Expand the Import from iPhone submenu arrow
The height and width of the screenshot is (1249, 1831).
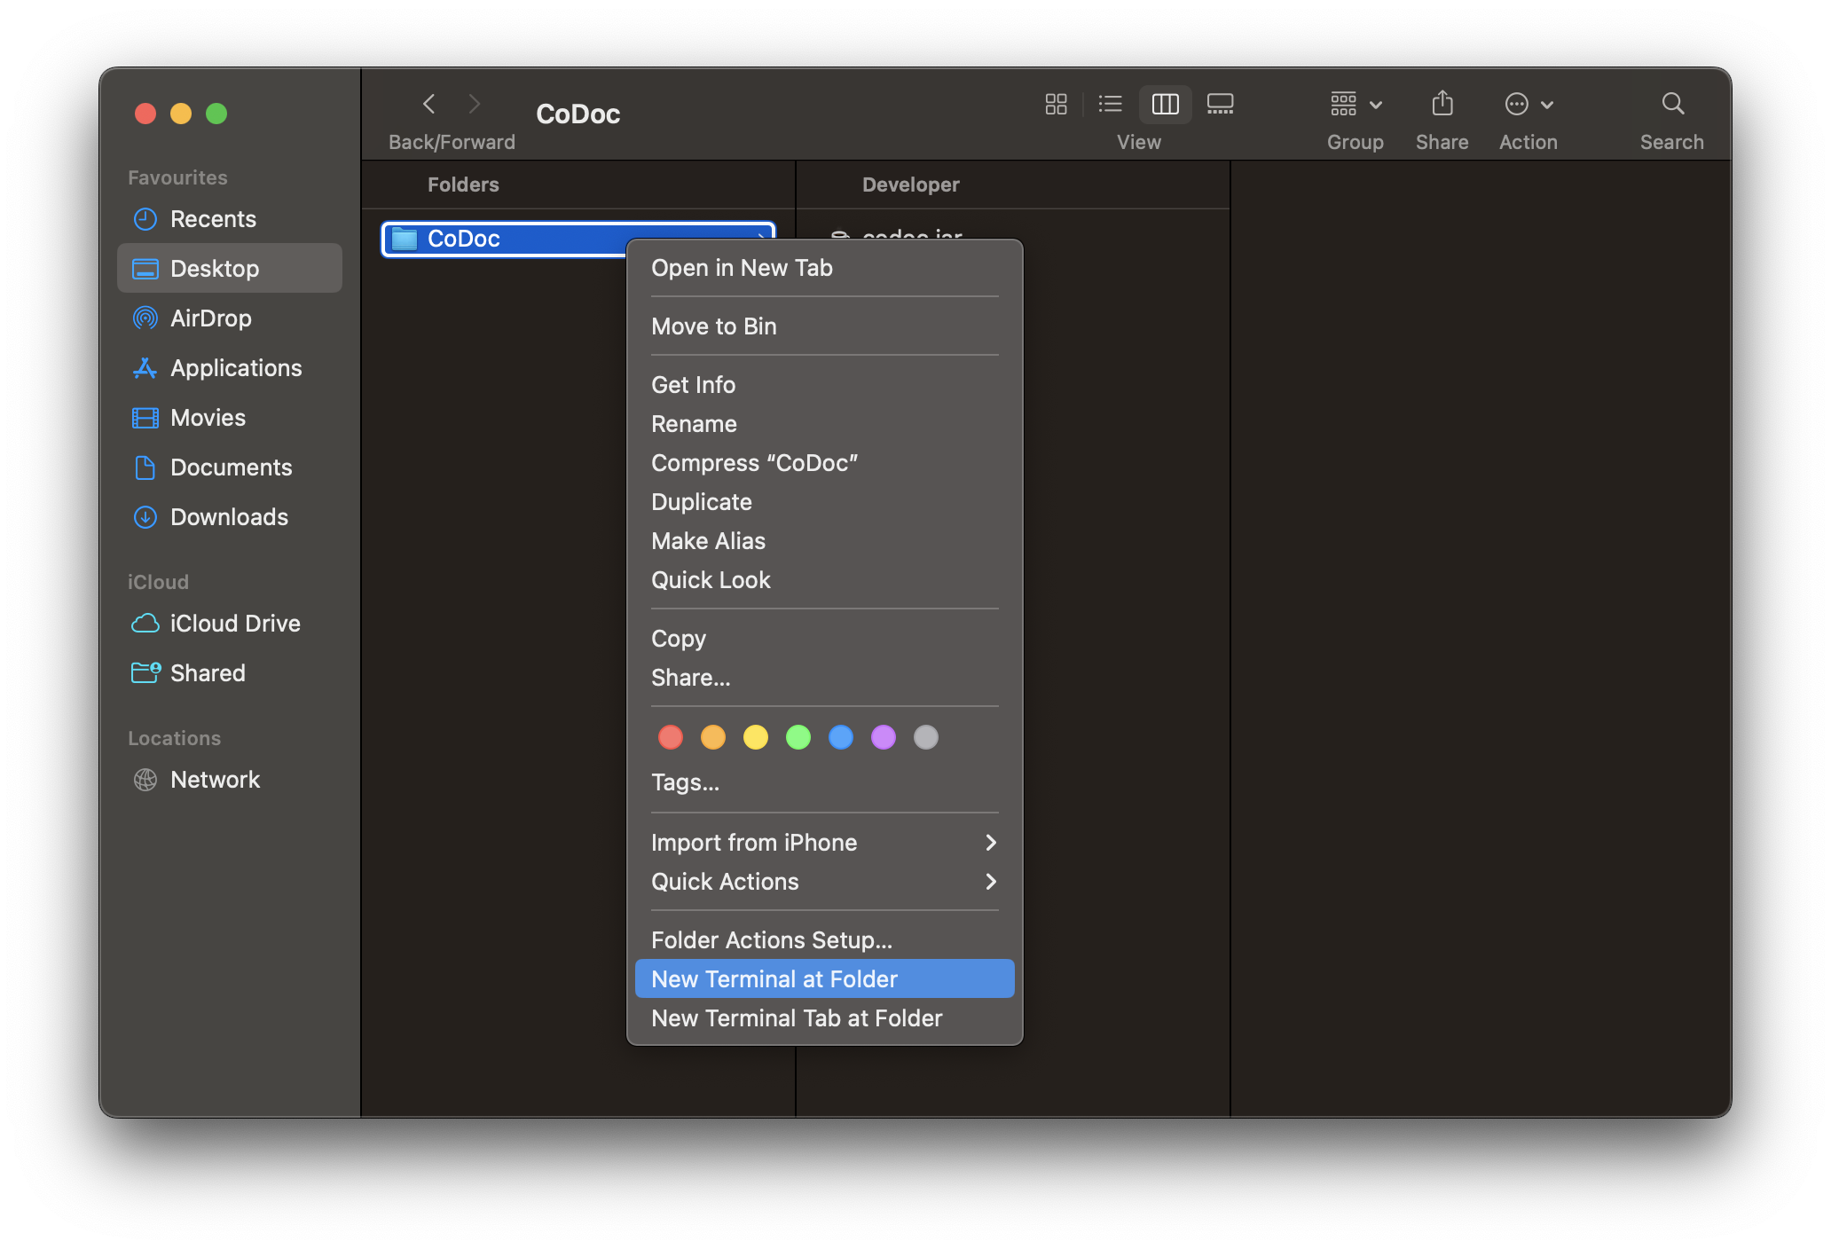coord(991,843)
